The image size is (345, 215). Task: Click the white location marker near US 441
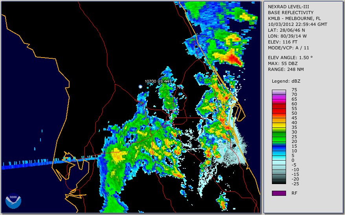pos(140,87)
